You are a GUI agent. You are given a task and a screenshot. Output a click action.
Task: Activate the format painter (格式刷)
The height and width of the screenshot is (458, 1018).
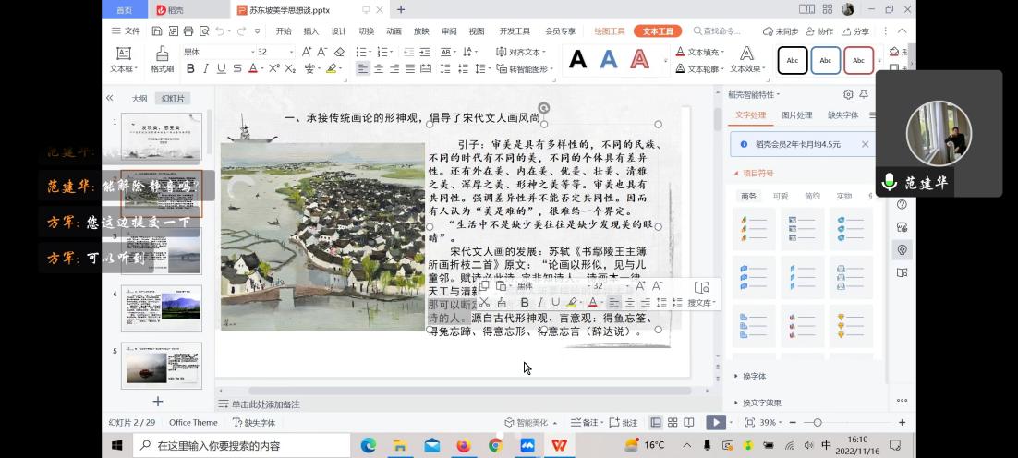(x=163, y=60)
